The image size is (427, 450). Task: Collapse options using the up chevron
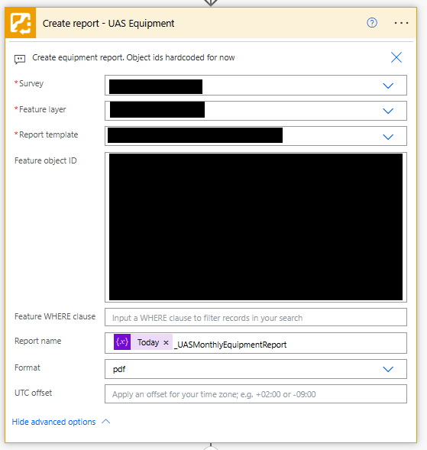(x=106, y=421)
